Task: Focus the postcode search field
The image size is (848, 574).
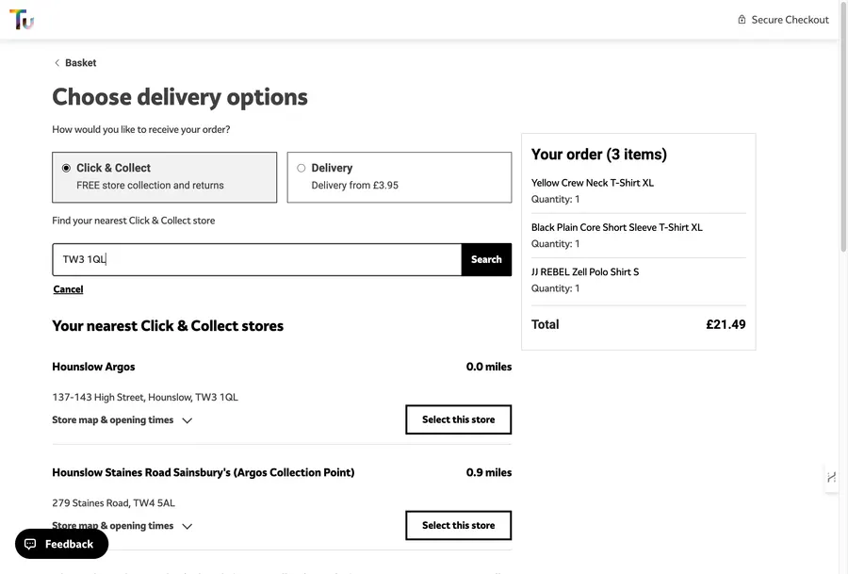Action: click(x=257, y=260)
